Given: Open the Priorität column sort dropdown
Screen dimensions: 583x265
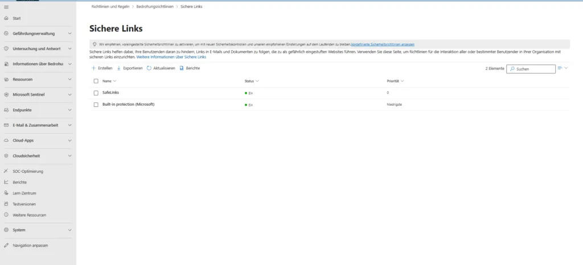Looking at the screenshot, I should pos(403,81).
